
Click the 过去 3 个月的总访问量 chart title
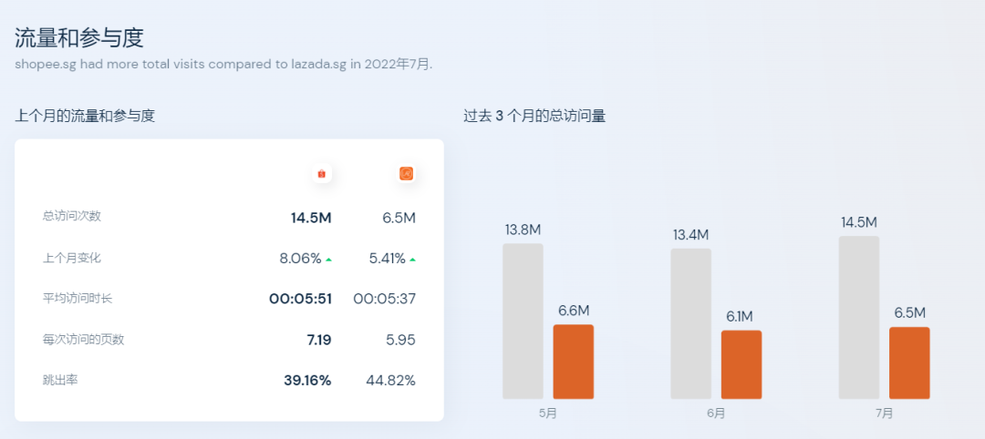(x=534, y=116)
